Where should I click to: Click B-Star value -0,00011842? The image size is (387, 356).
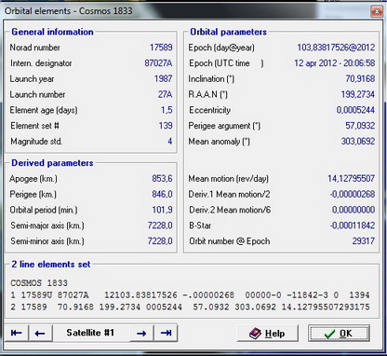tap(353, 226)
